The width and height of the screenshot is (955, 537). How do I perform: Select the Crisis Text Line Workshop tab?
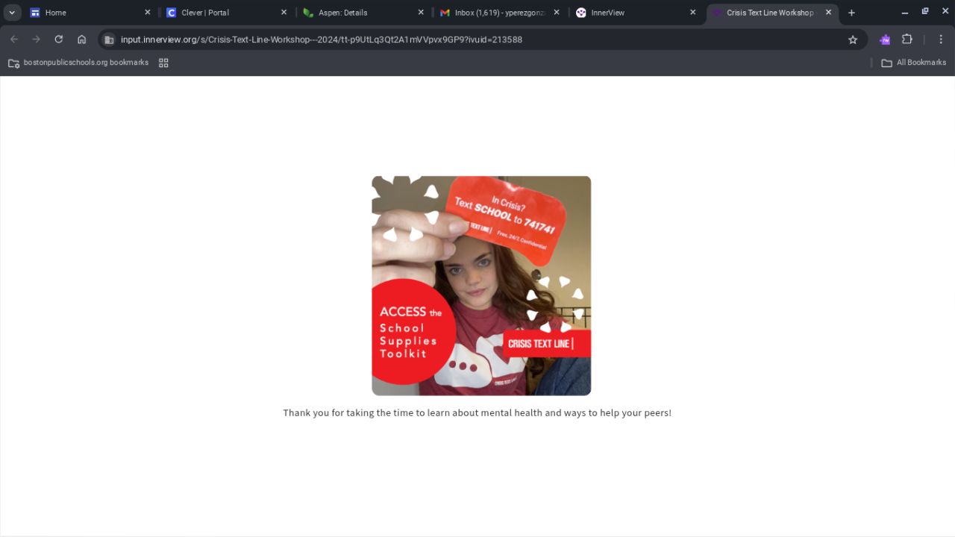771,13
